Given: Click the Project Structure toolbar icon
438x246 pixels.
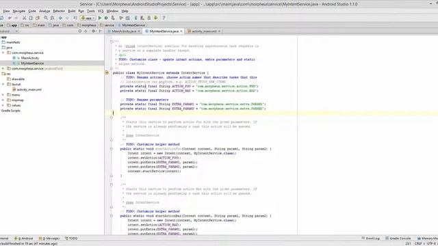Looking at the screenshot, I should pyautogui.click(x=121, y=18).
